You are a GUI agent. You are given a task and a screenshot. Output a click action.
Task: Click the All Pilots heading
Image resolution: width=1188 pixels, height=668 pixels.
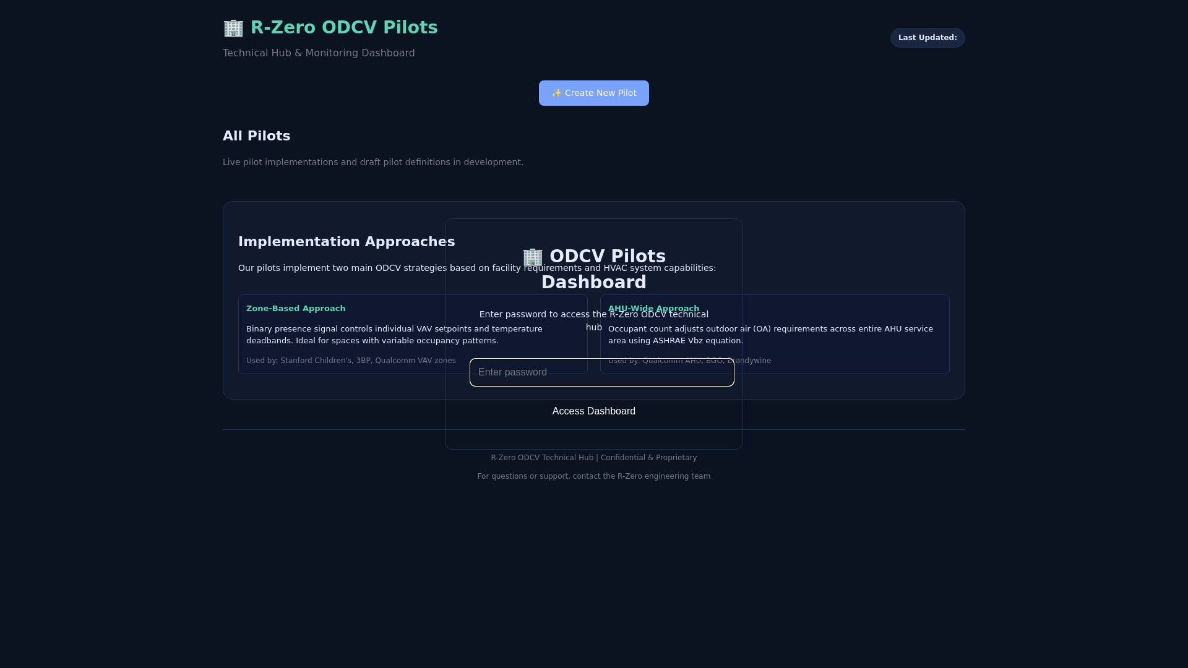256,136
